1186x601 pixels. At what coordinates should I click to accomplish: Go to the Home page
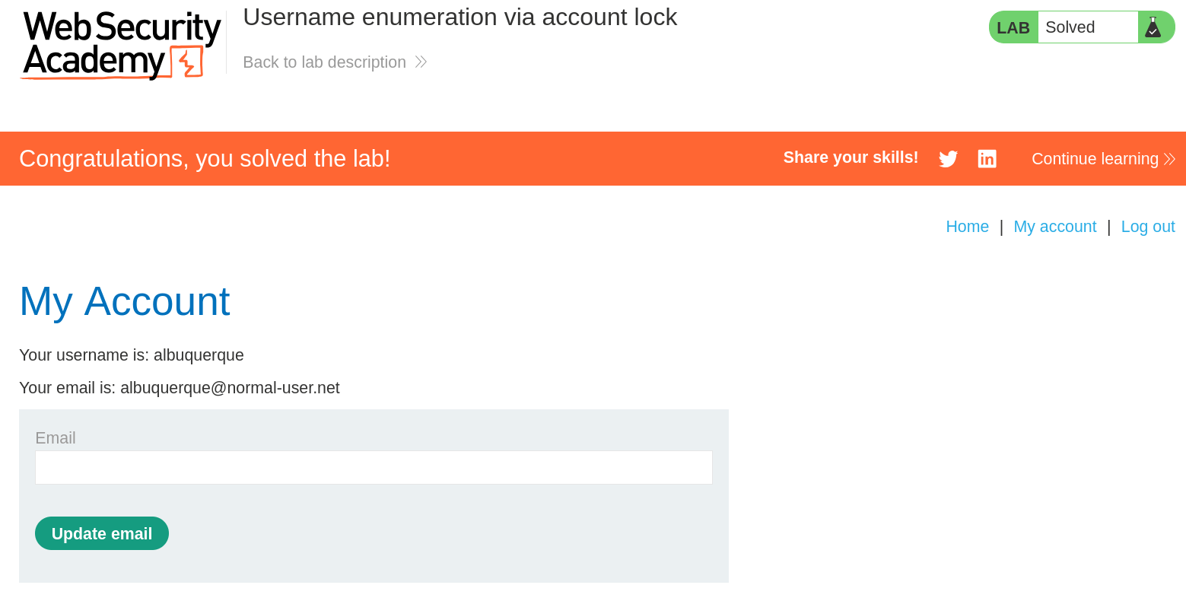point(967,227)
